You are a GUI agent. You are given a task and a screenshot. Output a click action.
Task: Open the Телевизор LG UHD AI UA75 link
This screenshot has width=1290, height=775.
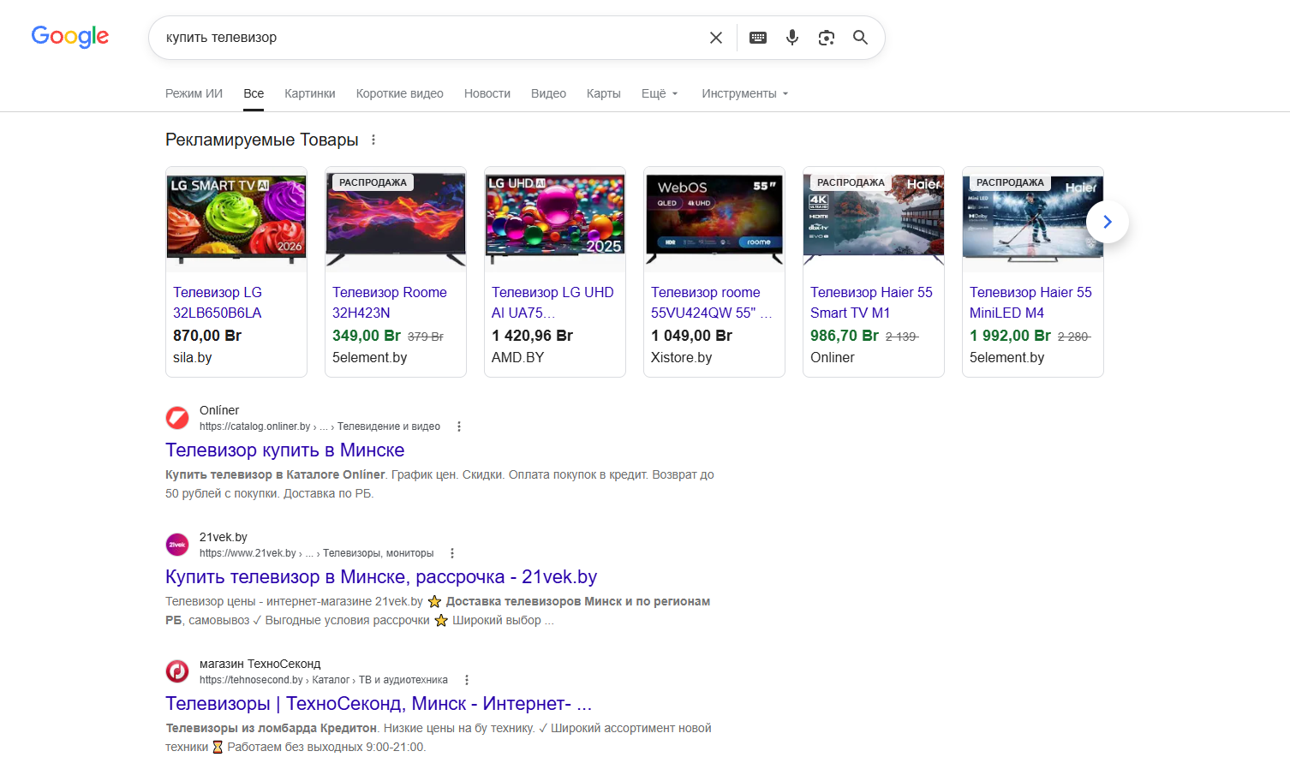coord(552,302)
